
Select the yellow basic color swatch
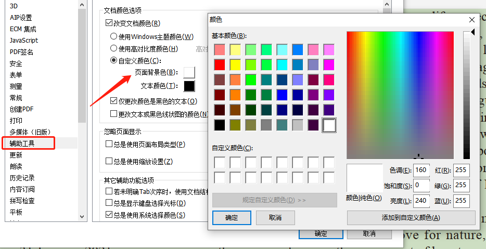pos(235,65)
